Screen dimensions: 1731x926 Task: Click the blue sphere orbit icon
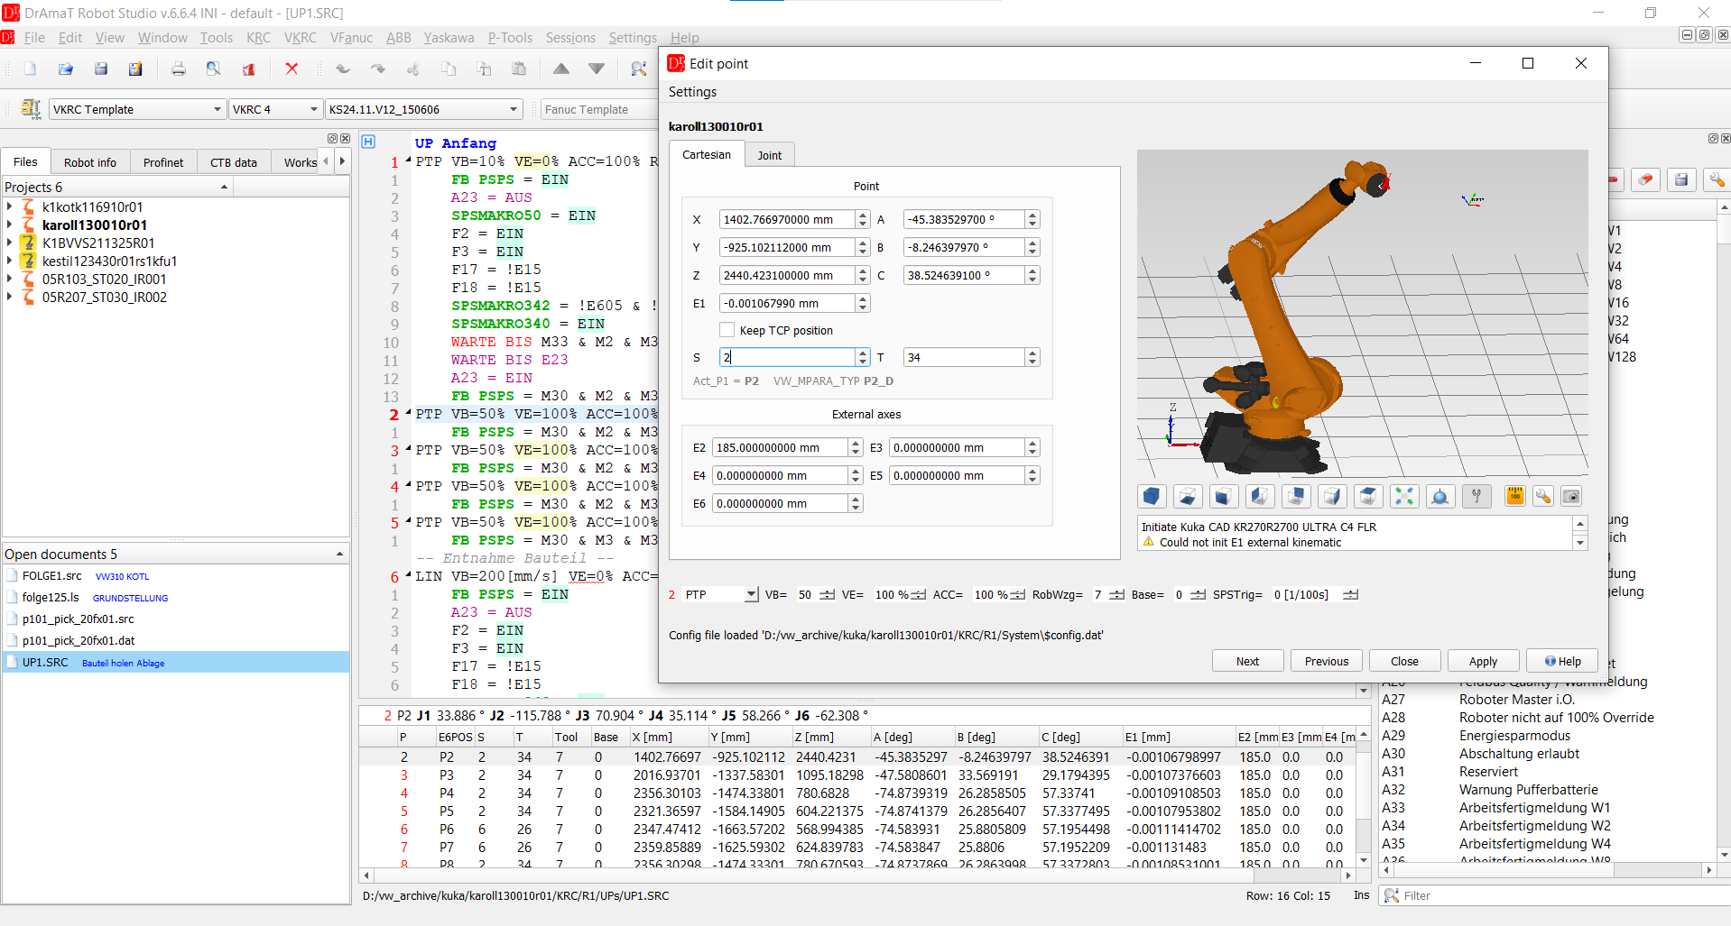pyautogui.click(x=1440, y=496)
